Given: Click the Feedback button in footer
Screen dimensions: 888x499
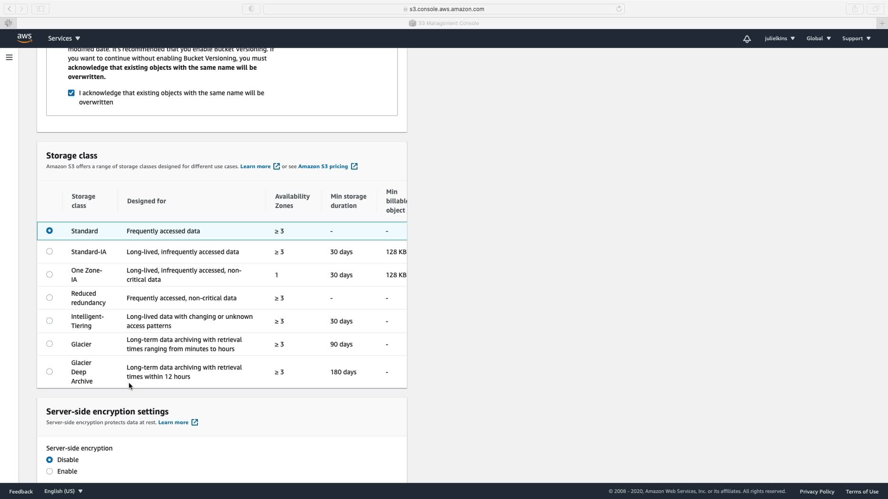Looking at the screenshot, I should point(21,491).
